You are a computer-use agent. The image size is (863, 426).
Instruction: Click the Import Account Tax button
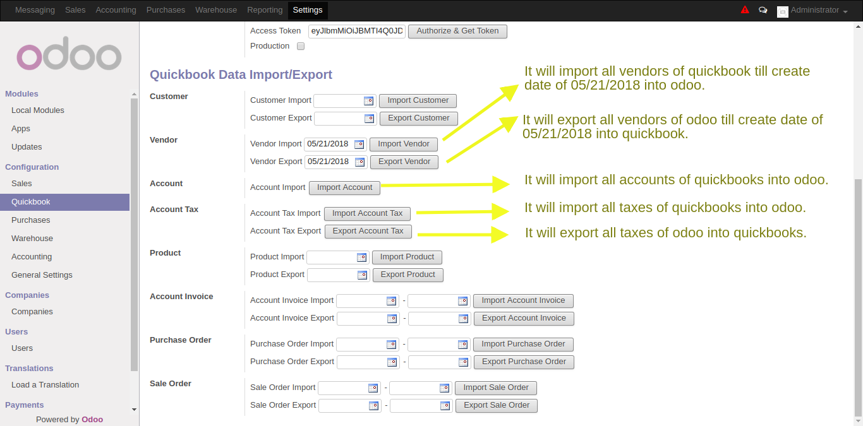368,214
